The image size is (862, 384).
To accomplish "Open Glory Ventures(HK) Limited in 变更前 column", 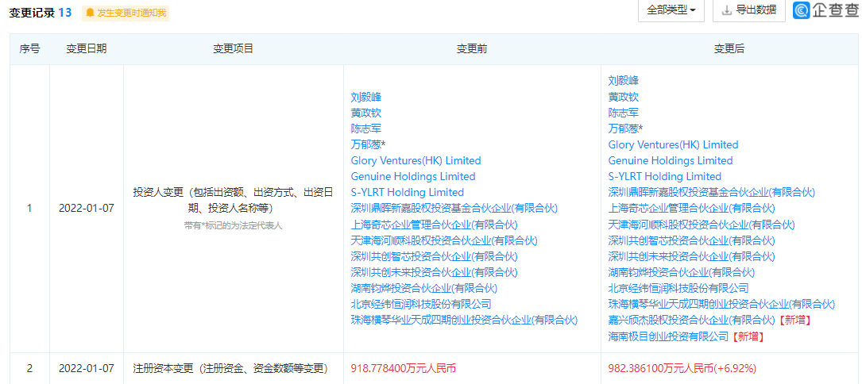I will click(x=416, y=160).
